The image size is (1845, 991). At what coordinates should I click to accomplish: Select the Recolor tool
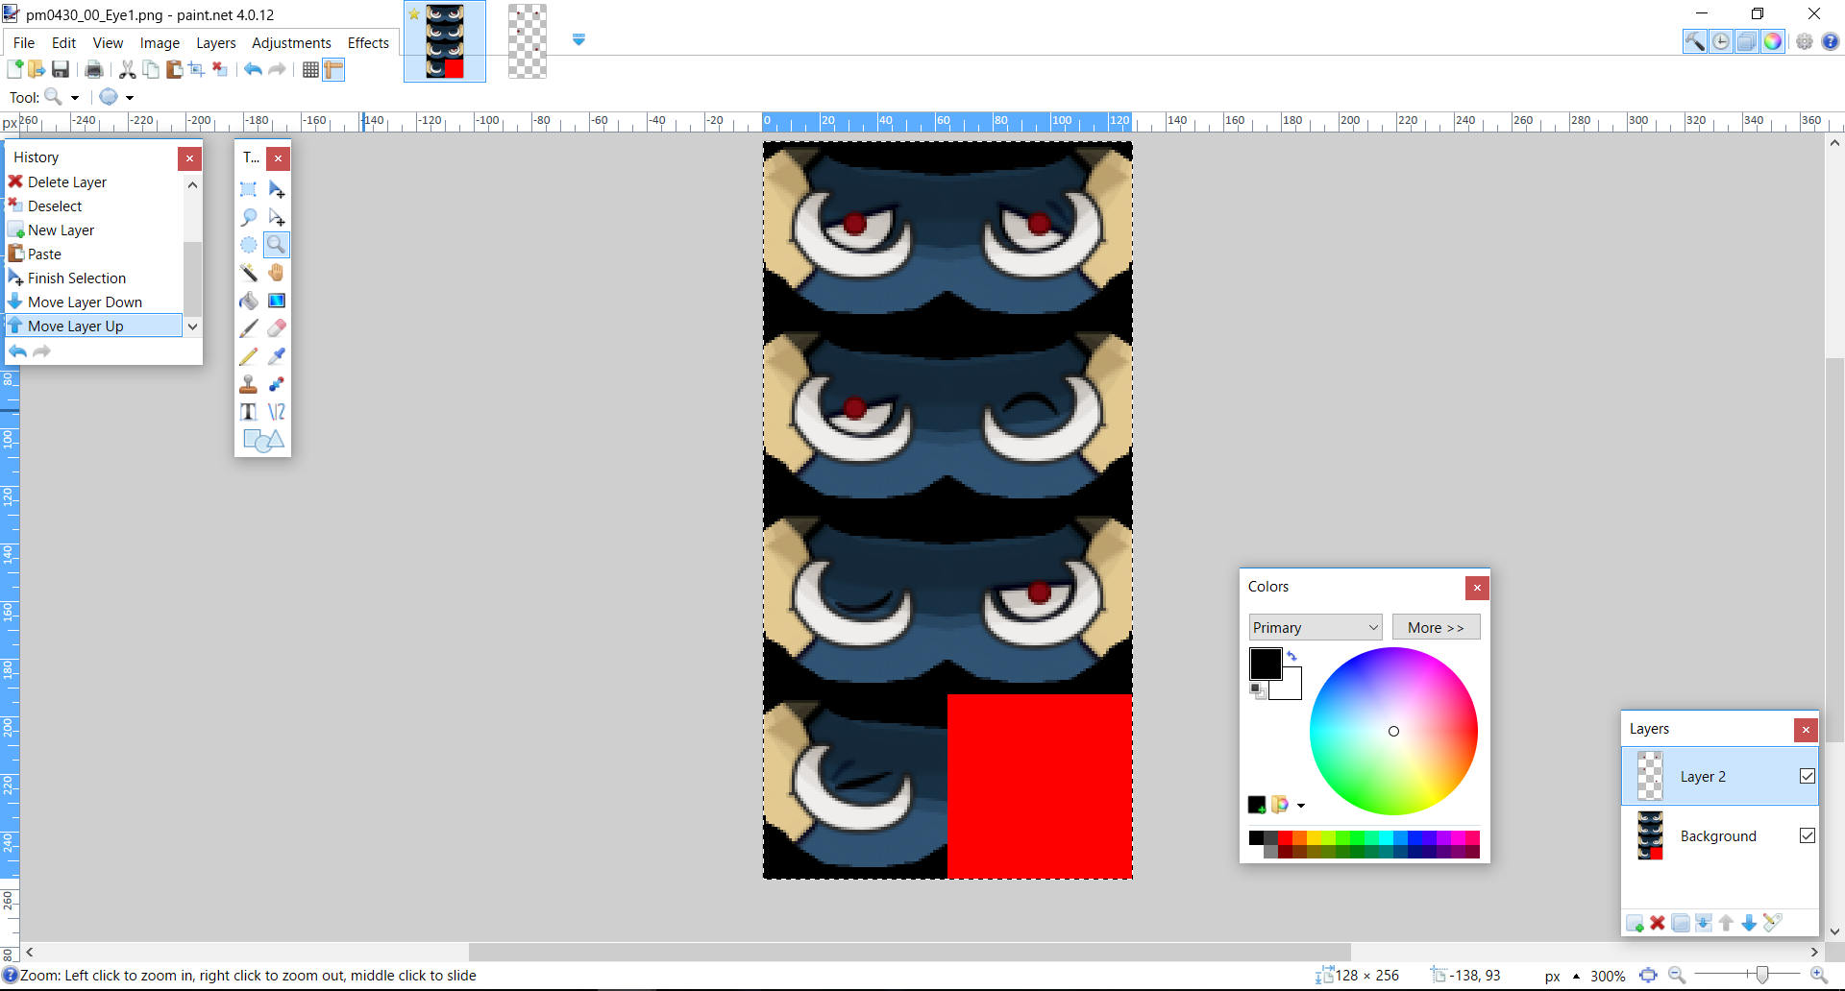(277, 384)
